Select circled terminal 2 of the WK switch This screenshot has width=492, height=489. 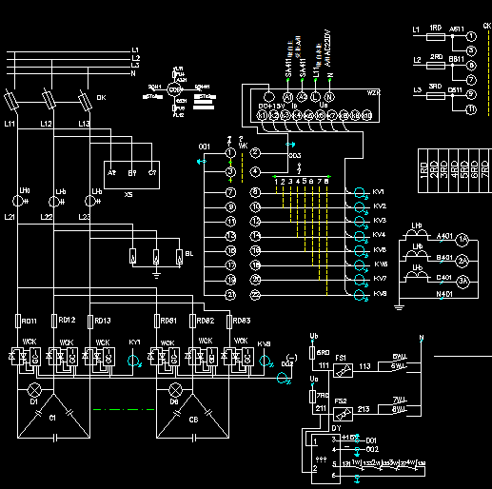tap(255, 153)
